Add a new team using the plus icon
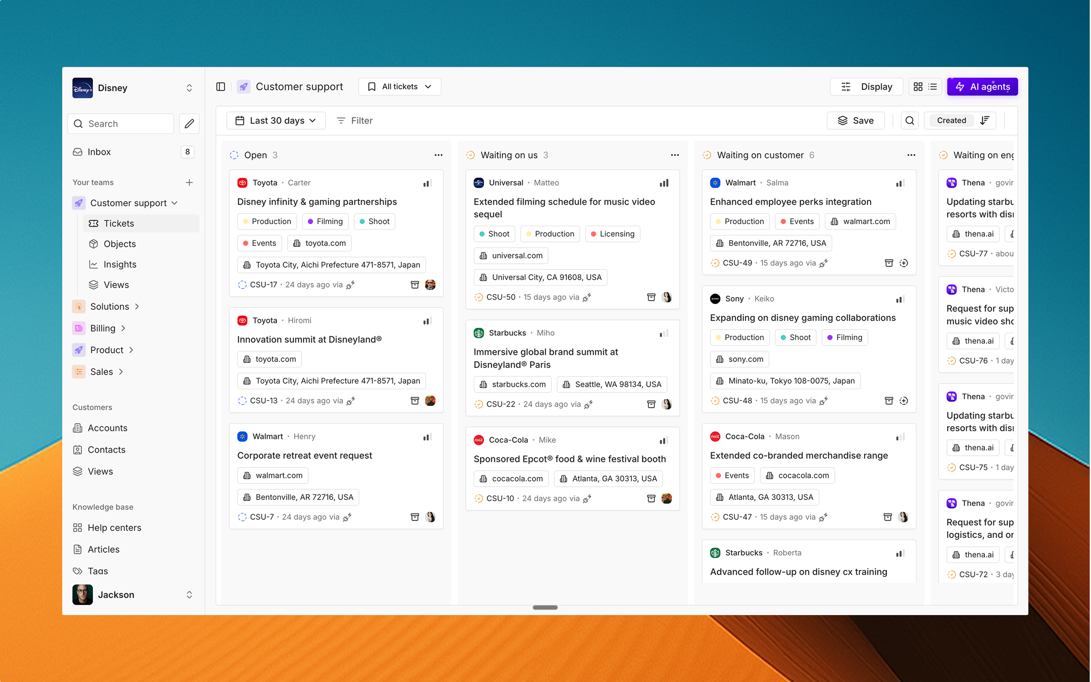This screenshot has width=1091, height=682. tap(189, 182)
